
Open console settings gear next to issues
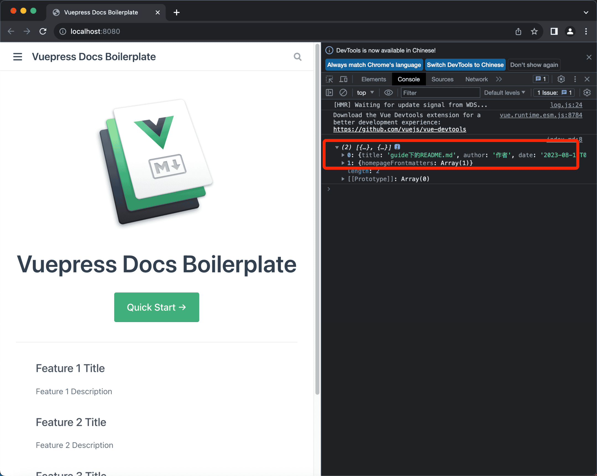tap(587, 93)
